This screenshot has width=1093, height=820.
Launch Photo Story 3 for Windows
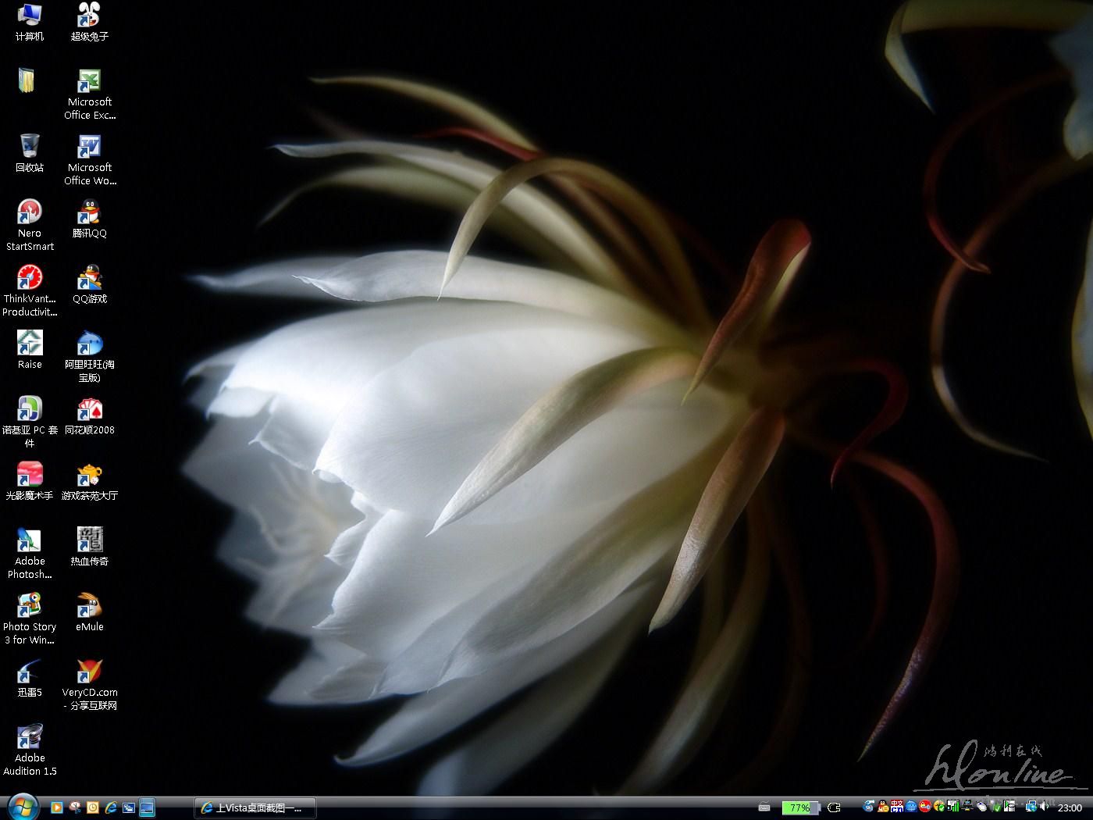point(30,607)
